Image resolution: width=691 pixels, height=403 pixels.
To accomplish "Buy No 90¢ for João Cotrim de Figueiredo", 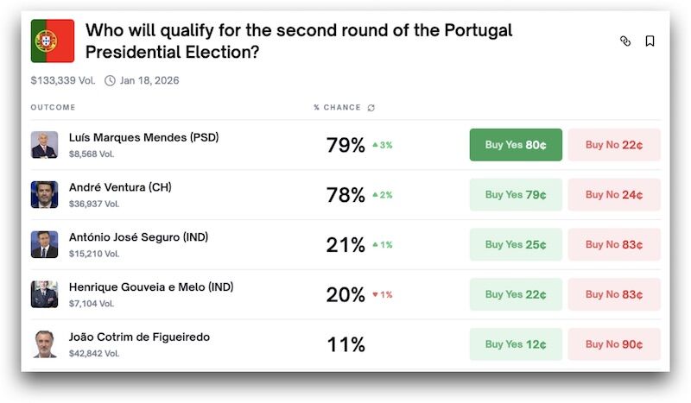I will pyautogui.click(x=613, y=344).
